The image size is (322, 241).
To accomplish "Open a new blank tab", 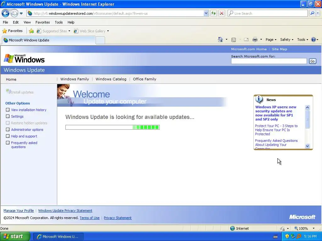I will (x=100, y=40).
